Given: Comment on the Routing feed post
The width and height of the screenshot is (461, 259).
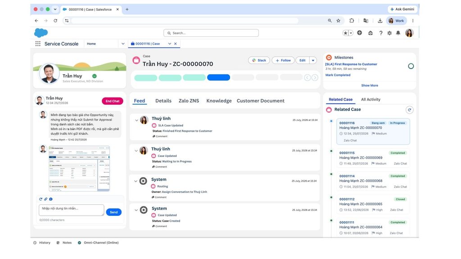Looking at the screenshot, I should coord(159,197).
